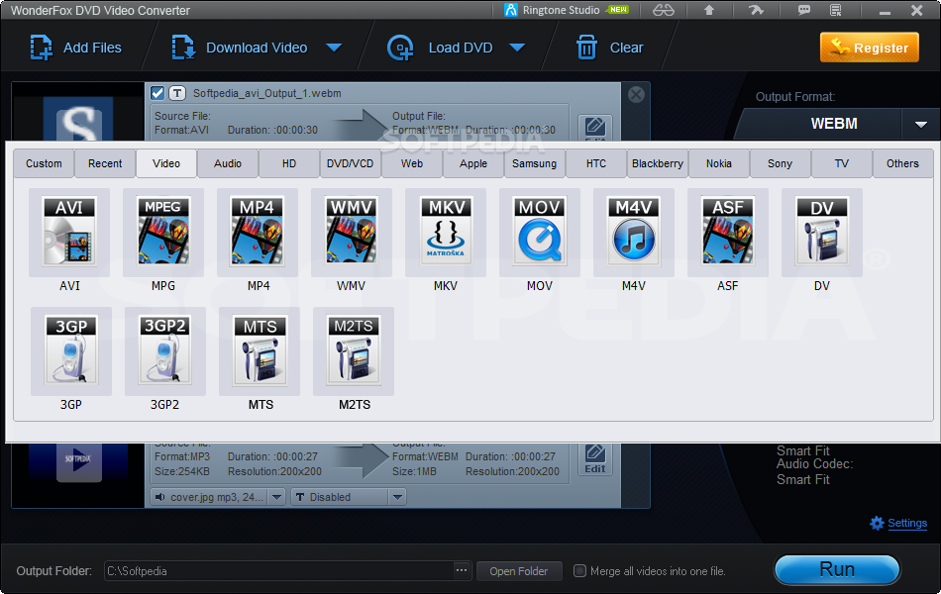This screenshot has height=594, width=941.
Task: Open Ringtone Studio
Action: (x=566, y=10)
